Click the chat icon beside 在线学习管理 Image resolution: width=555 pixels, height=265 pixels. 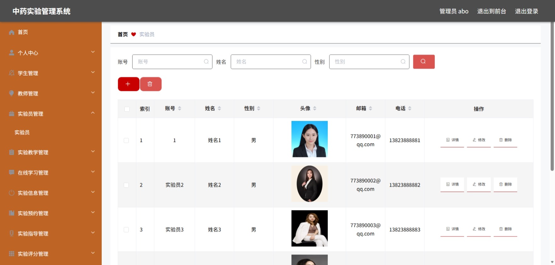coord(12,172)
